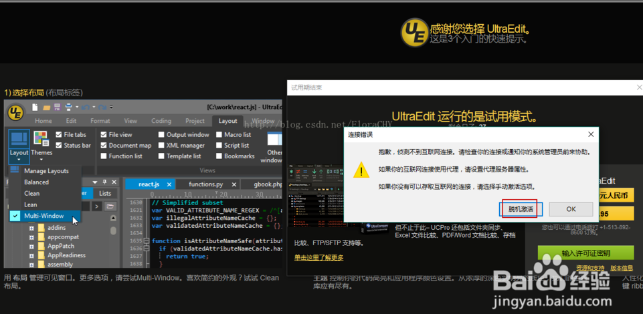Viewport: 643px width, 314px height.
Task: Expand the addins folder node
Action: coord(31,228)
